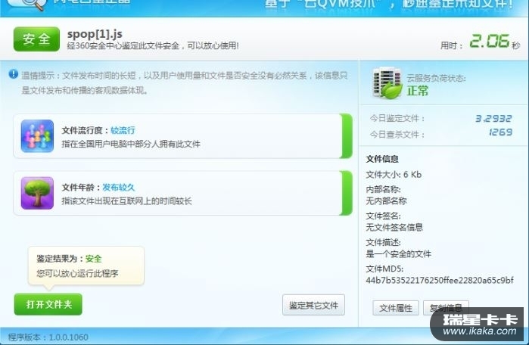
Task: Click the file age tree icon
Action: [37, 193]
